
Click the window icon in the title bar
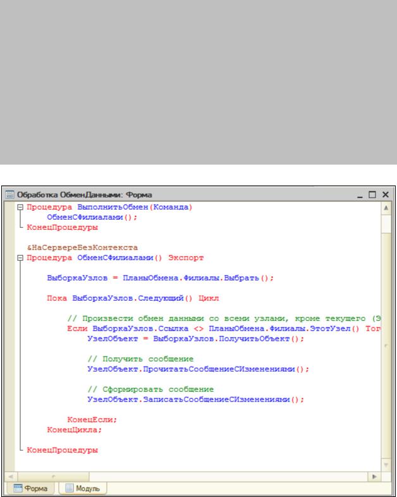pos(10,194)
